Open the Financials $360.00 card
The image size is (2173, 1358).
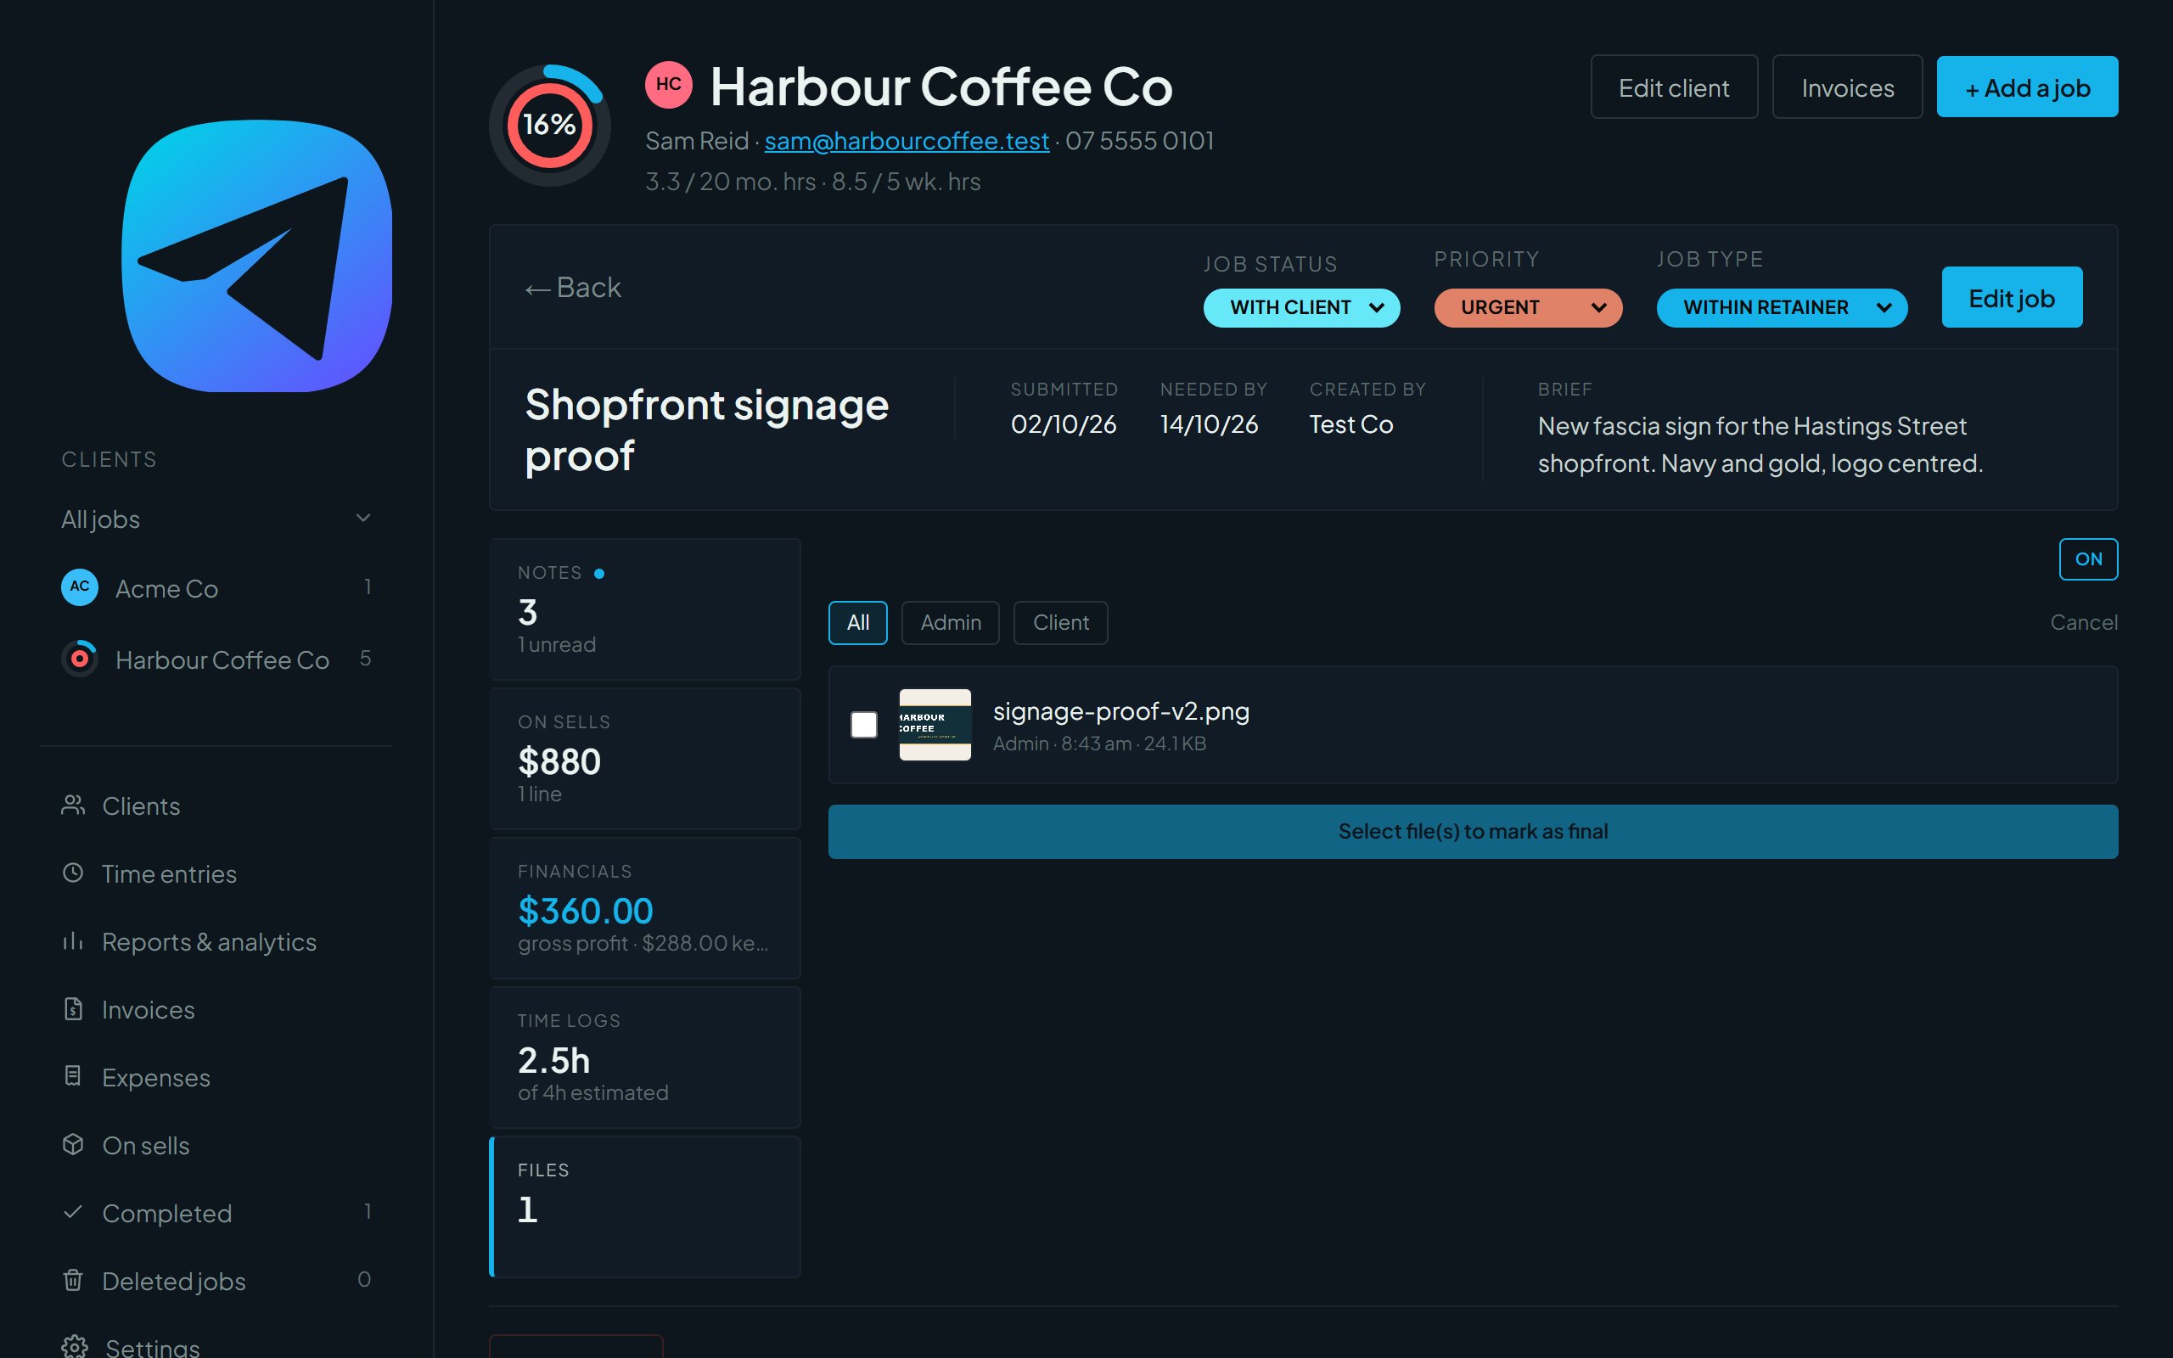click(x=645, y=908)
